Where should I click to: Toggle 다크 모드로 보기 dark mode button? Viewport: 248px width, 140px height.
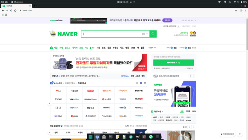[227, 134]
